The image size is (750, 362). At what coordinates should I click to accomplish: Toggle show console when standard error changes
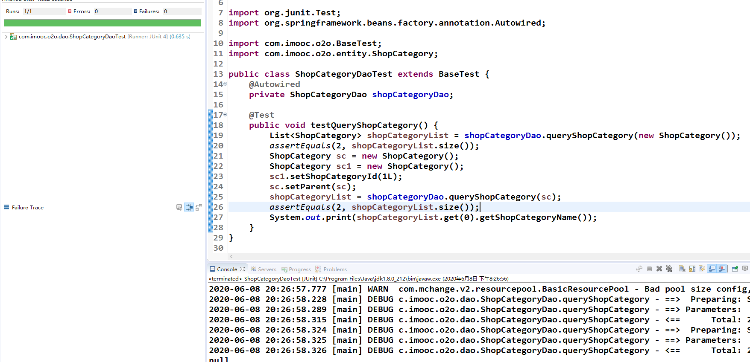[722, 269]
